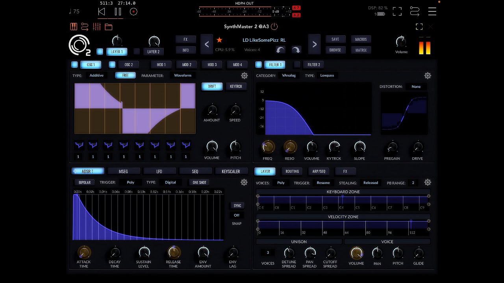Viewport: 504px width, 283px height.
Task: Start recording with the record button
Action: 133,12
